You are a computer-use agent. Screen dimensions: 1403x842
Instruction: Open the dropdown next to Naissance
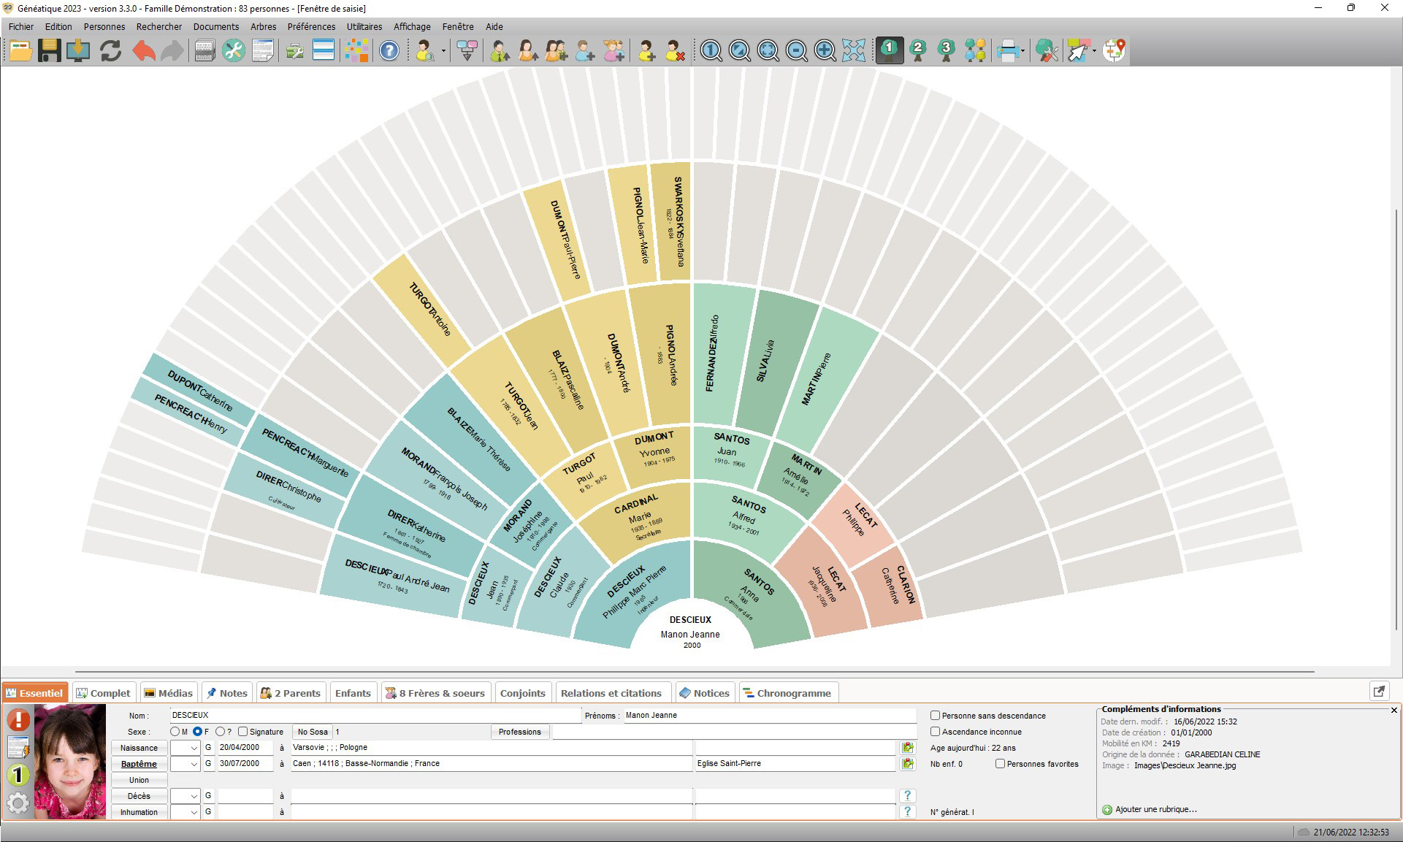(193, 748)
